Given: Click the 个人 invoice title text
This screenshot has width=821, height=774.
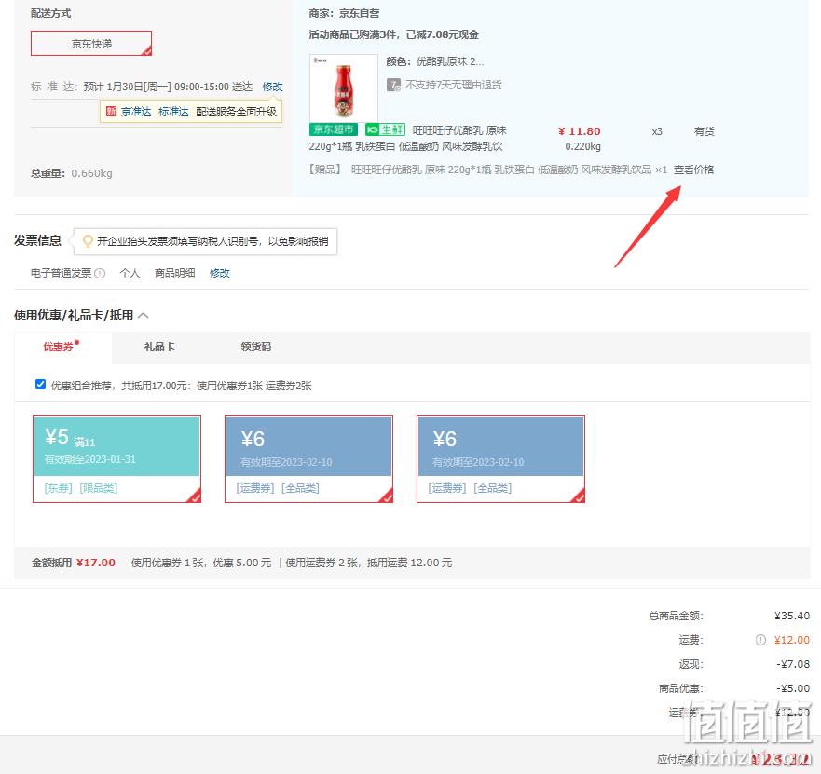Looking at the screenshot, I should point(130,273).
